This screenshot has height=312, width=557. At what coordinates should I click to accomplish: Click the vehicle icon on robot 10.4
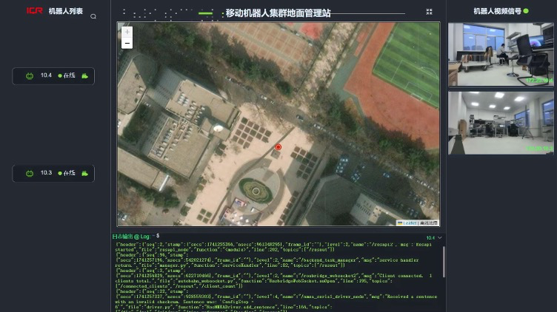(x=85, y=75)
